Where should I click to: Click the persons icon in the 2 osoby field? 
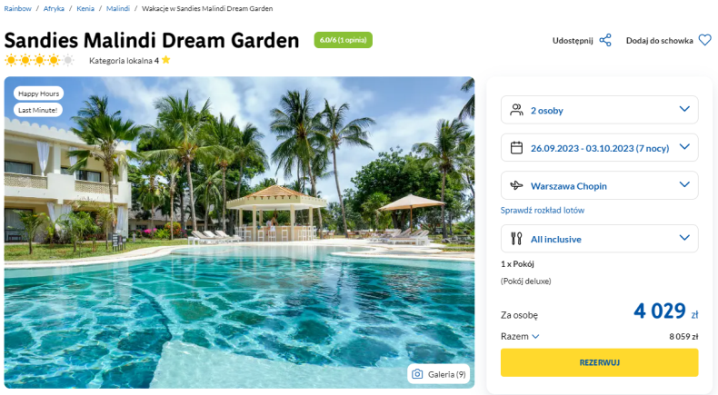click(516, 110)
